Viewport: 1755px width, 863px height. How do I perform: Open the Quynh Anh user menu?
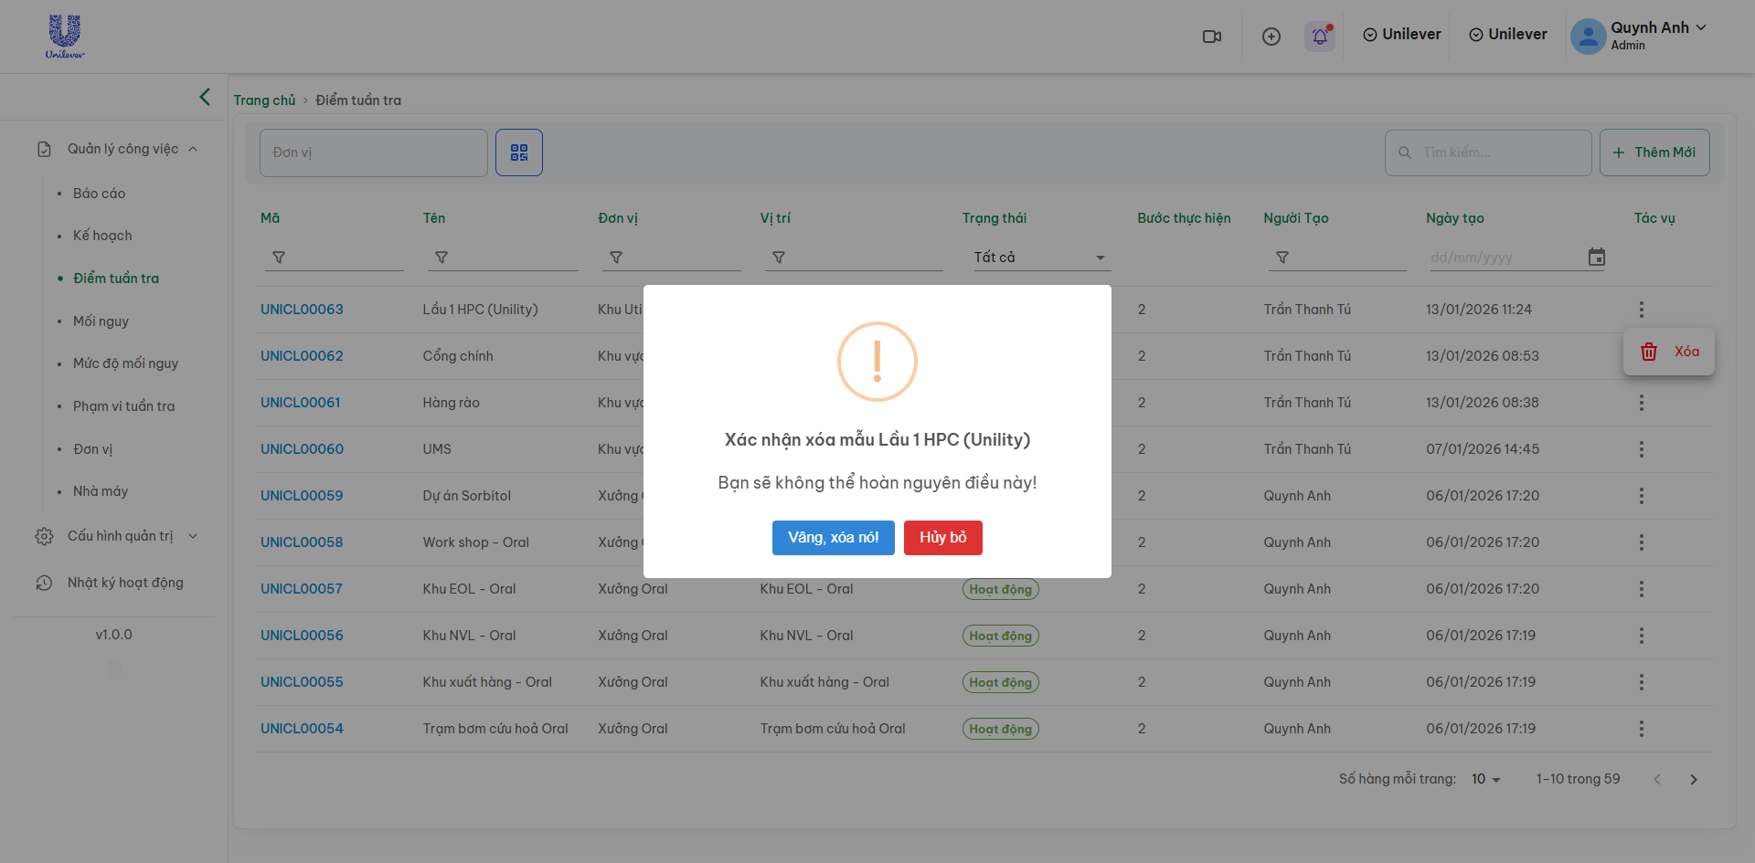(1640, 36)
